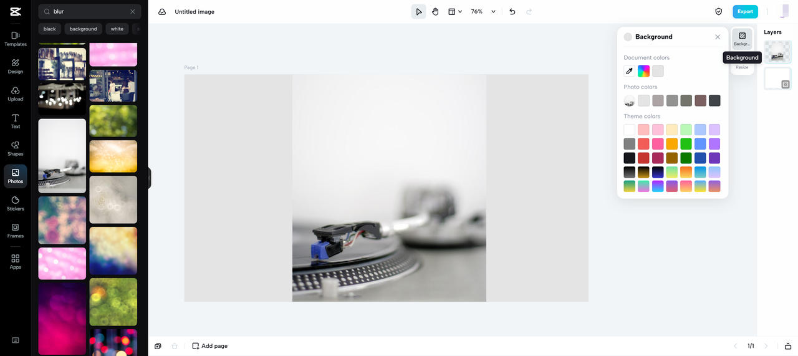
Task: Click the Redo arrow
Action: point(529,11)
